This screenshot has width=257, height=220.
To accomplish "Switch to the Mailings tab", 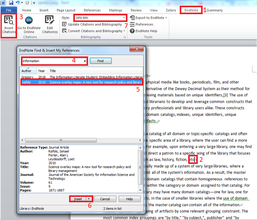I will click(116, 10).
